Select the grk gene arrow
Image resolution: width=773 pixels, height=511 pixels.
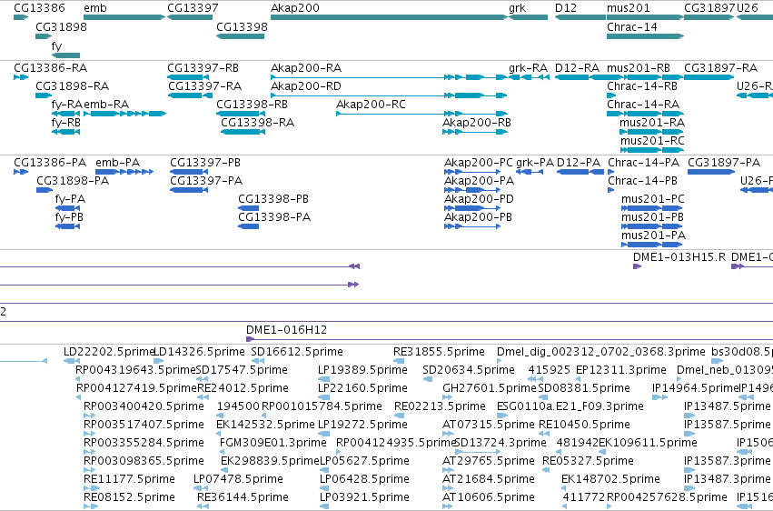pos(528,17)
